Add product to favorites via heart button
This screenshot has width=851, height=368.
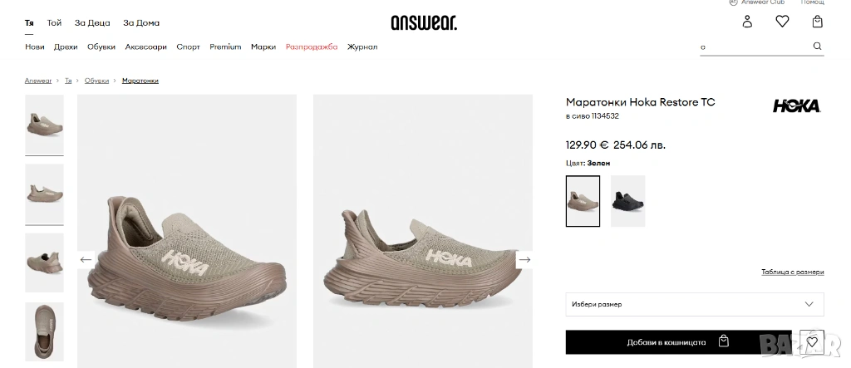[812, 342]
